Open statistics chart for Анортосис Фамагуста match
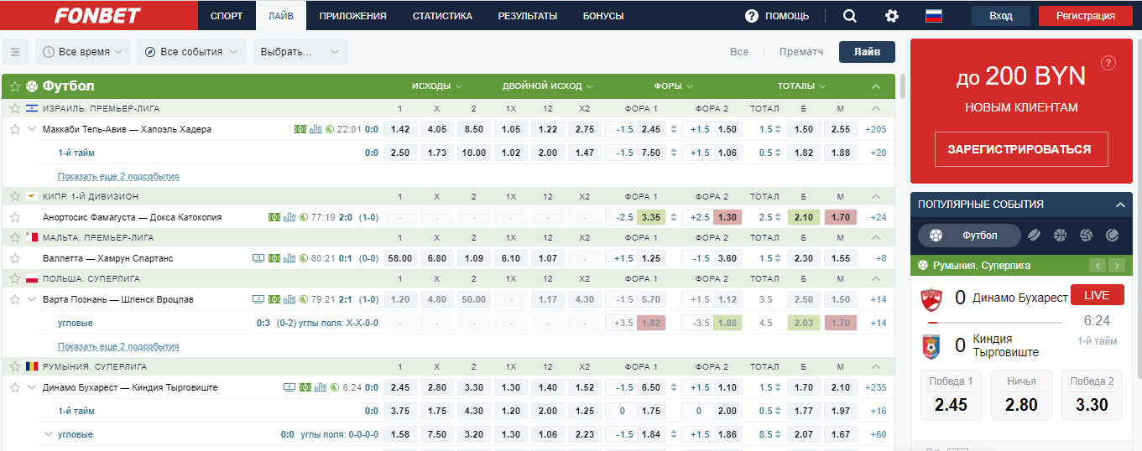Image resolution: width=1142 pixels, height=451 pixels. 289,217
